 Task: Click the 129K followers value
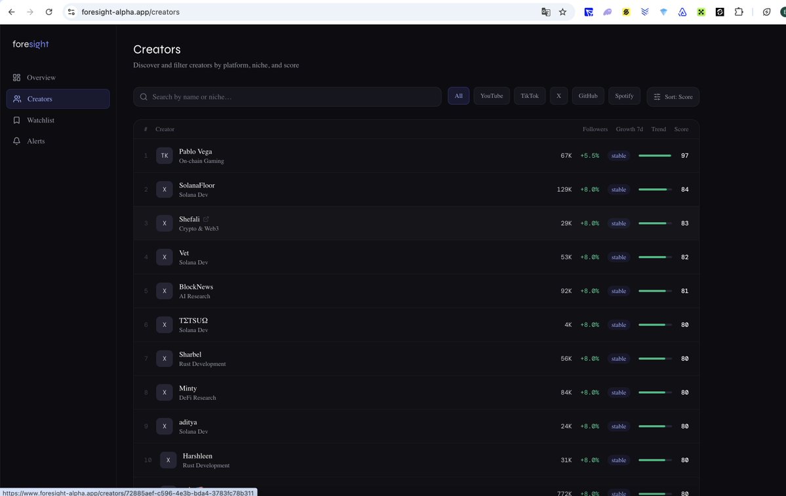tap(564, 189)
